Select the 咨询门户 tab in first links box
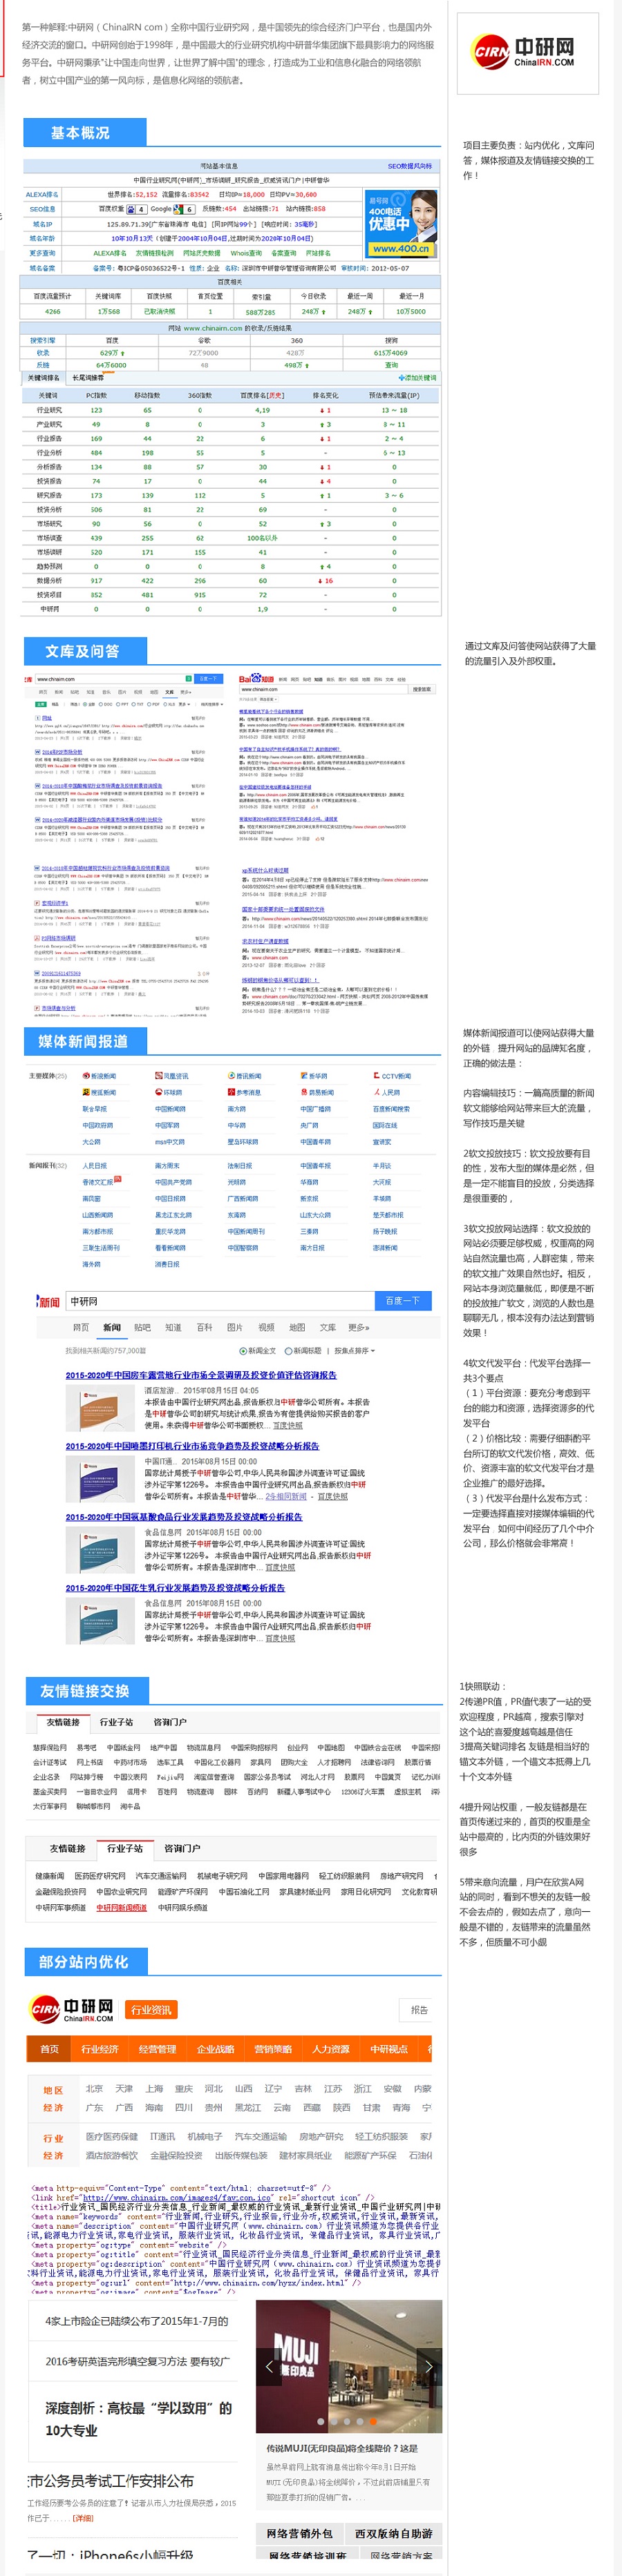This screenshot has width=622, height=2576. click(x=169, y=1722)
